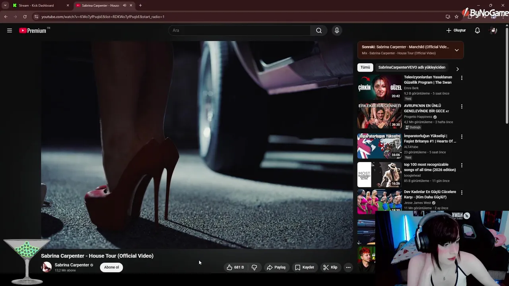Click the Oluştur create button
509x286 pixels.
tap(456, 31)
